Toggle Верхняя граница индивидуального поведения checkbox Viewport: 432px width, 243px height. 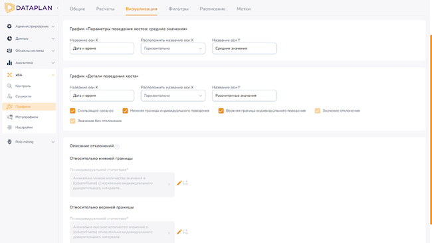click(221, 111)
